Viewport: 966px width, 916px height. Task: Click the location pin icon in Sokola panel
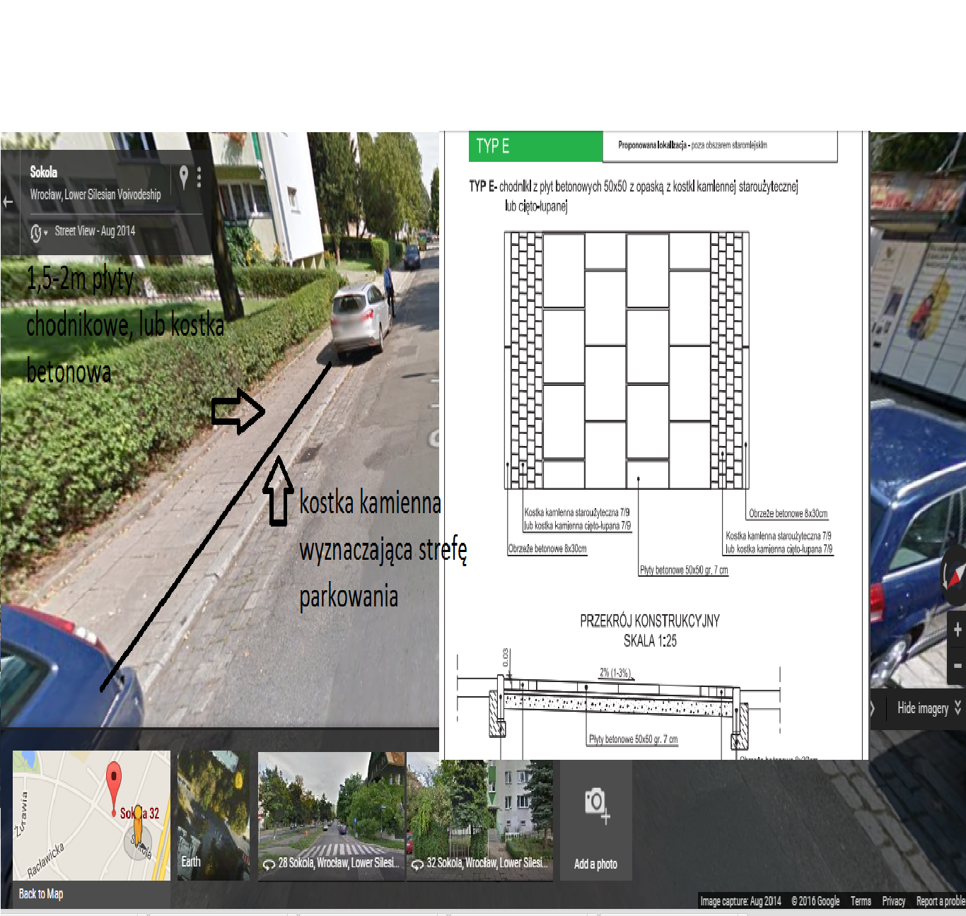pos(184,177)
